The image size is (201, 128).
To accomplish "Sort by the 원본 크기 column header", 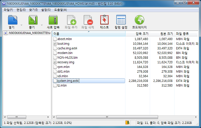I will [x=162, y=34].
